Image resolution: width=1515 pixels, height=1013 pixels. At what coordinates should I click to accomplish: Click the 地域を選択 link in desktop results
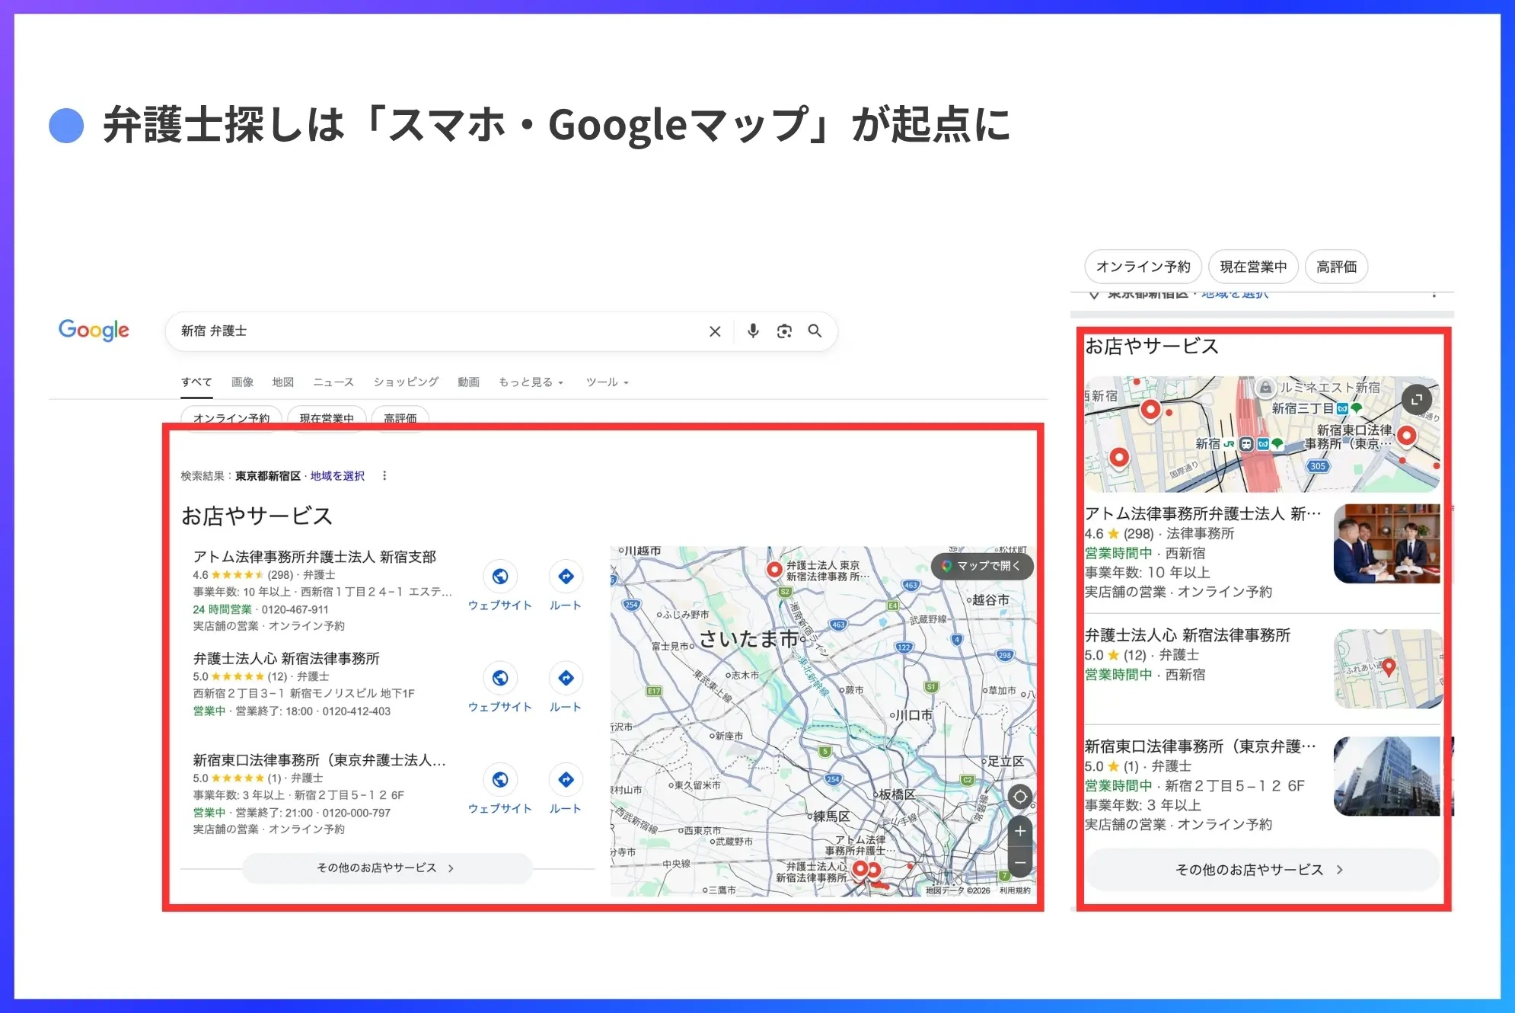pyautogui.click(x=337, y=476)
